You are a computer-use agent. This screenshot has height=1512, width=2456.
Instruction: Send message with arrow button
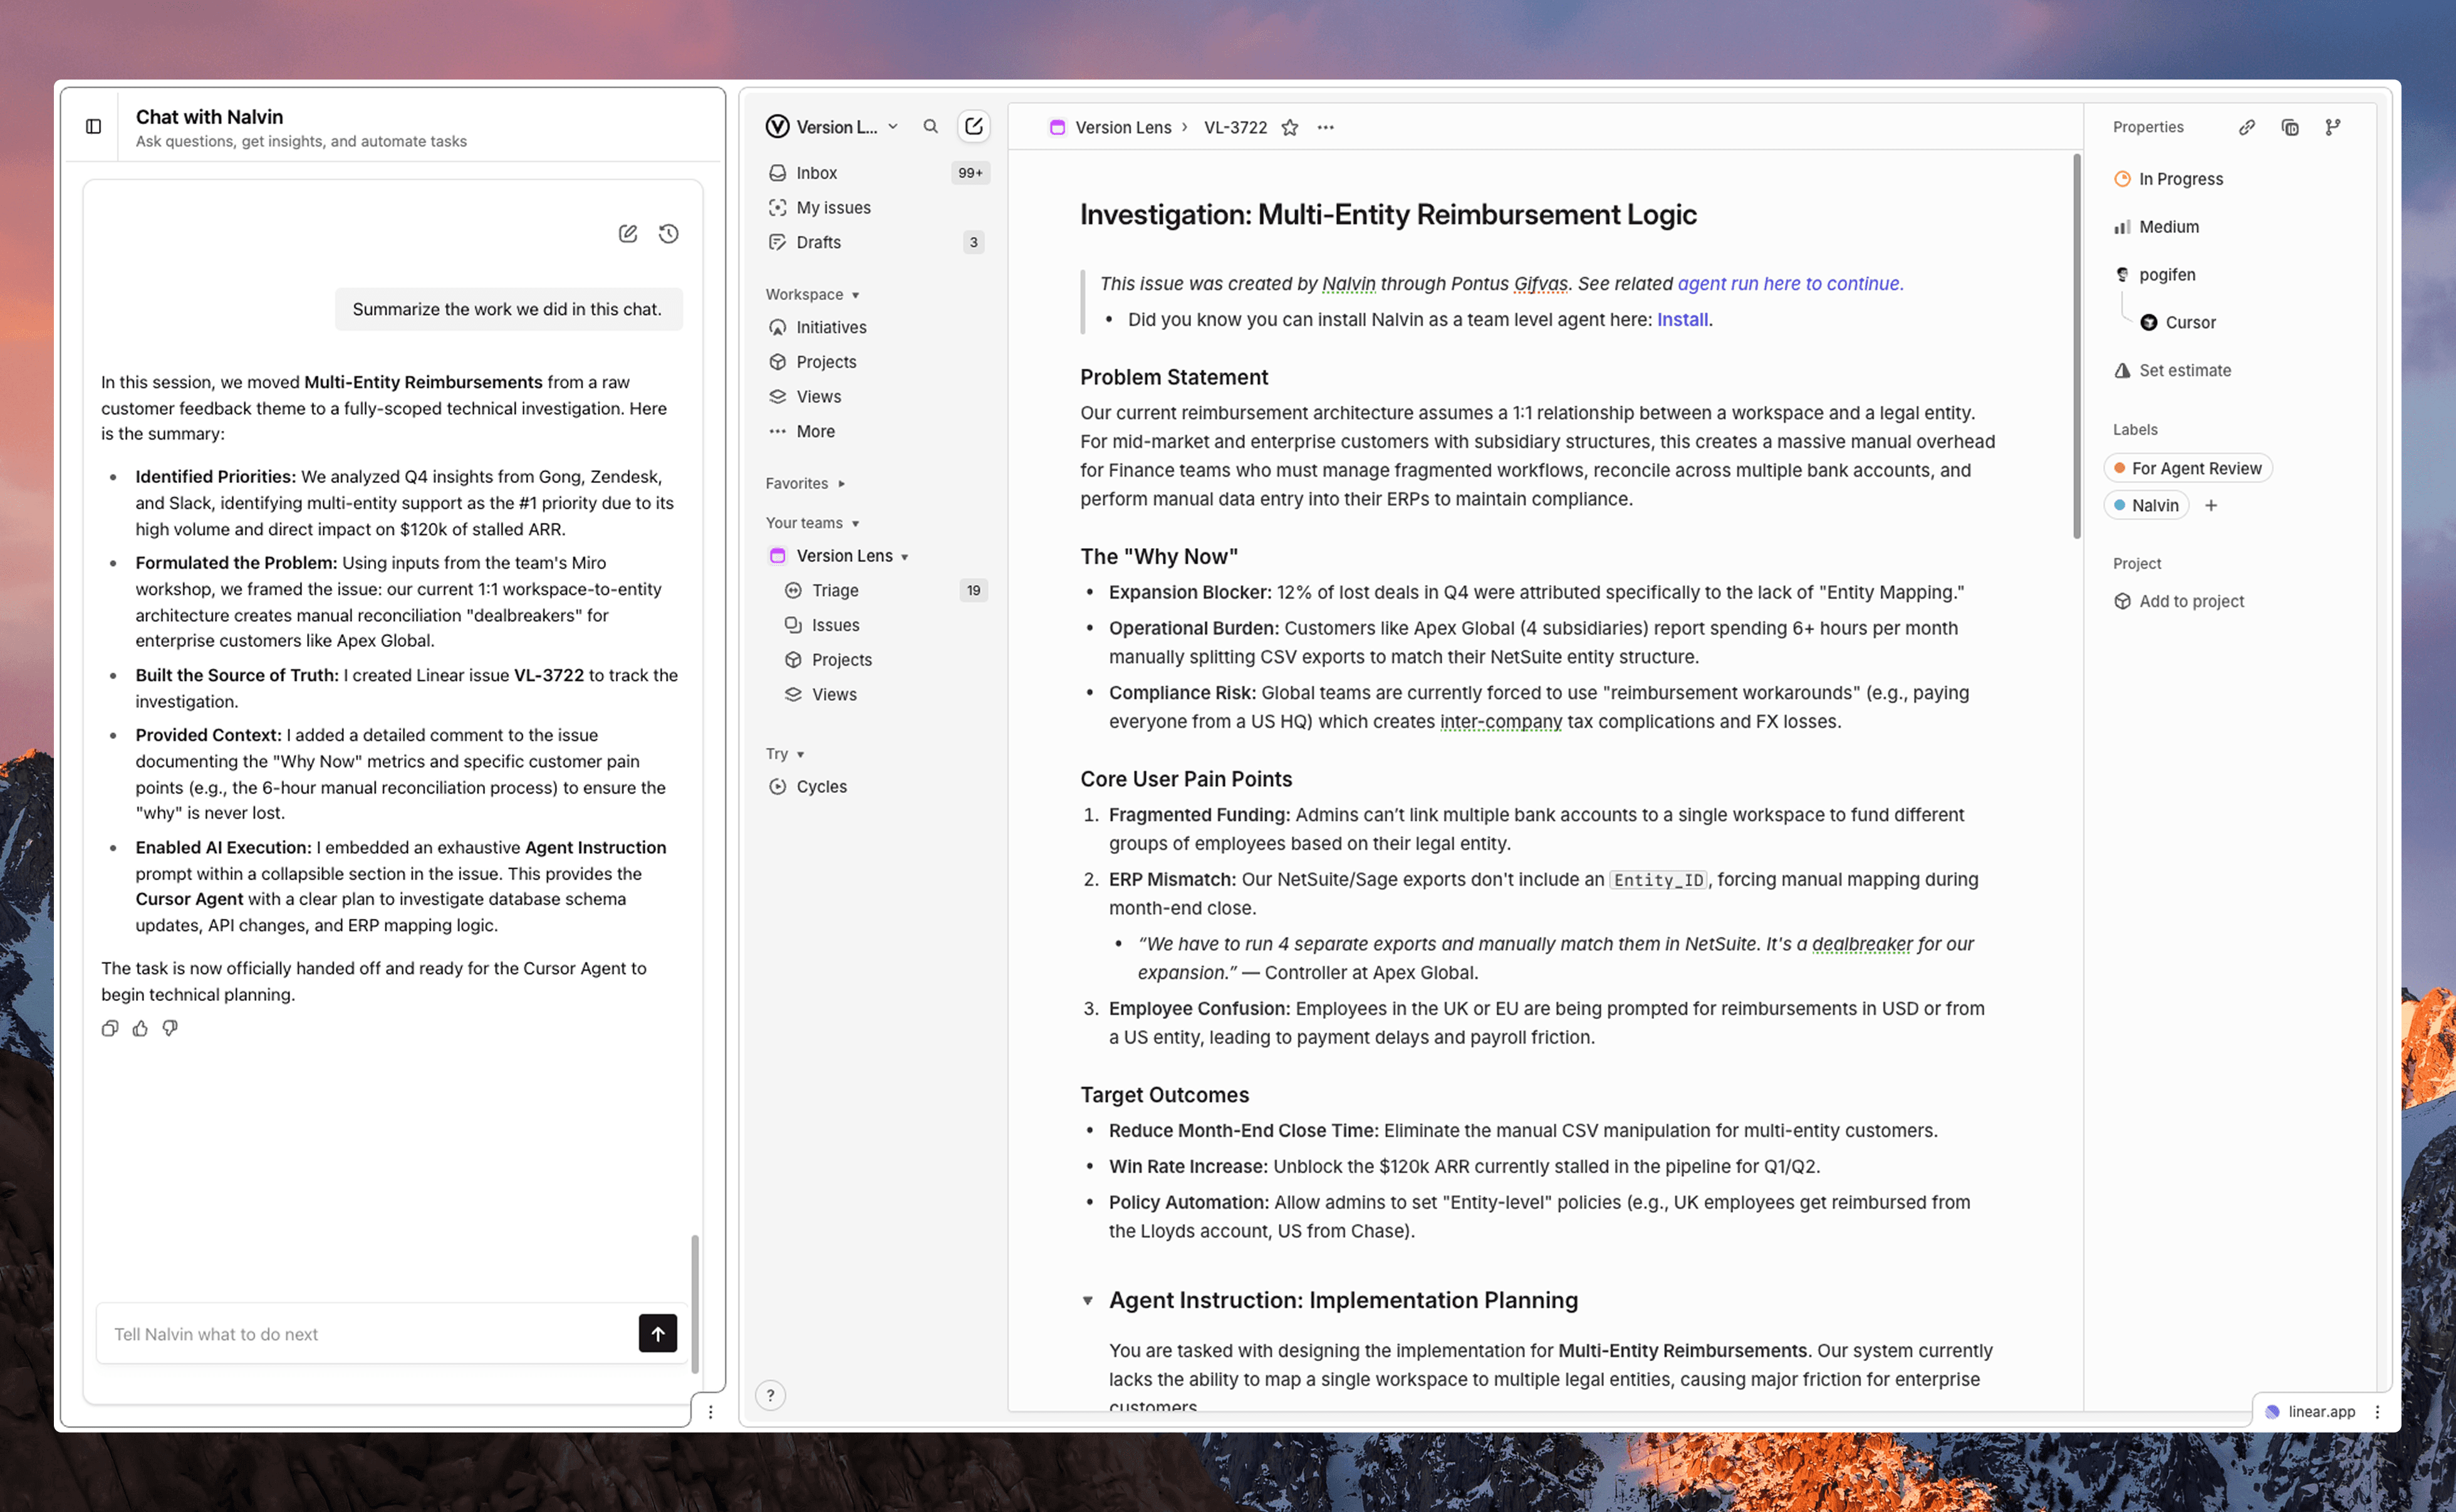click(x=657, y=1333)
